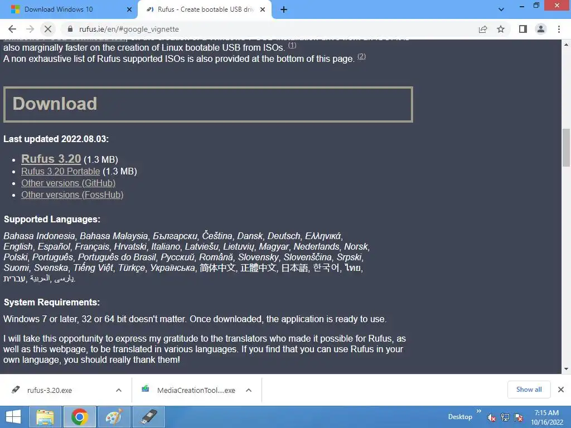Open rufus-3.20.exe from downloads bar
571x428 pixels.
49,390
